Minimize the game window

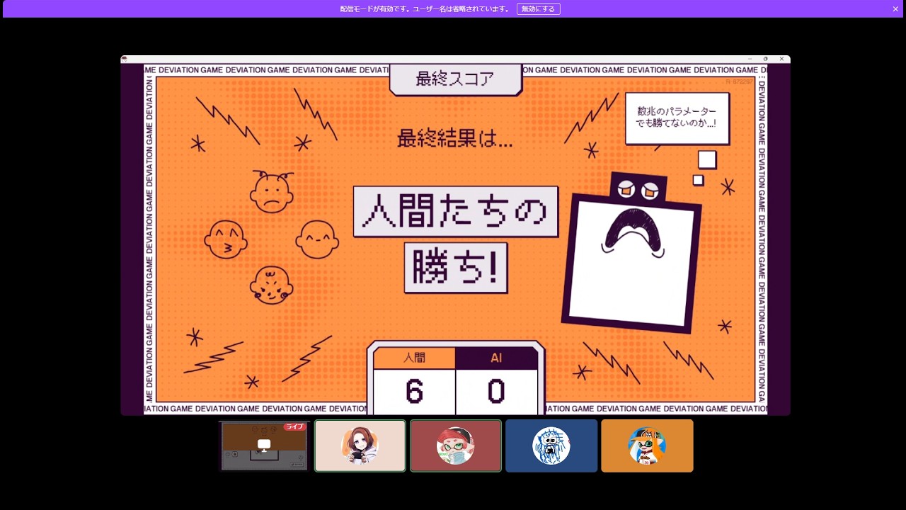click(750, 59)
